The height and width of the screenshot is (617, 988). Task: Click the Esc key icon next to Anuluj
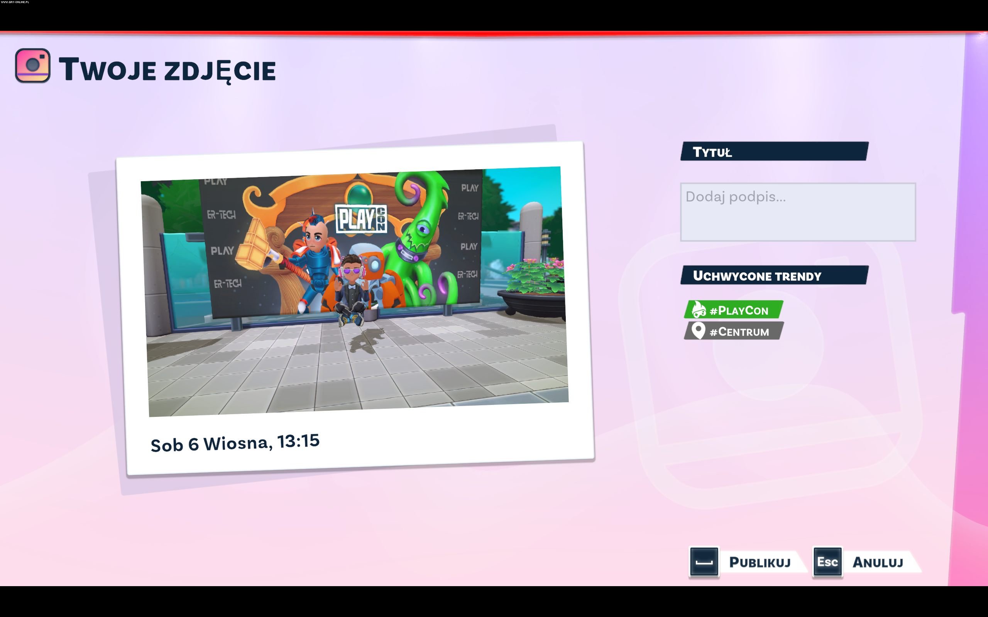[827, 562]
